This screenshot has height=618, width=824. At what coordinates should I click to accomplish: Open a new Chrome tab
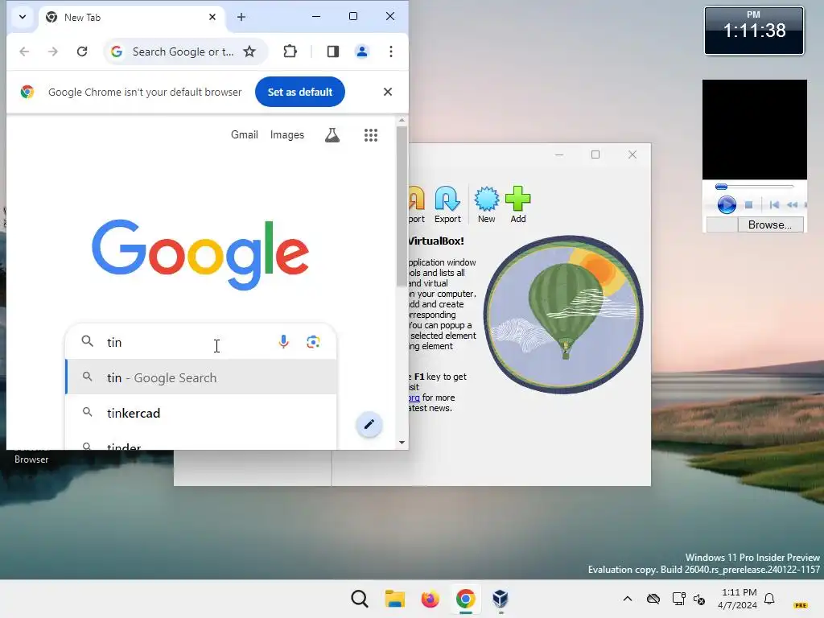[241, 17]
